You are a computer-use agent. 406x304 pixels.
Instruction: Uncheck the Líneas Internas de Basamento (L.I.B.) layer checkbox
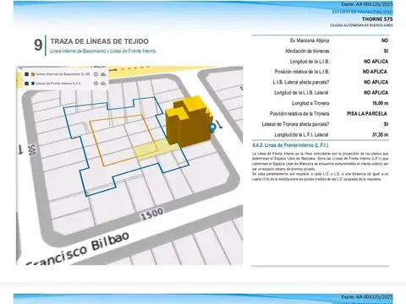point(26,74)
